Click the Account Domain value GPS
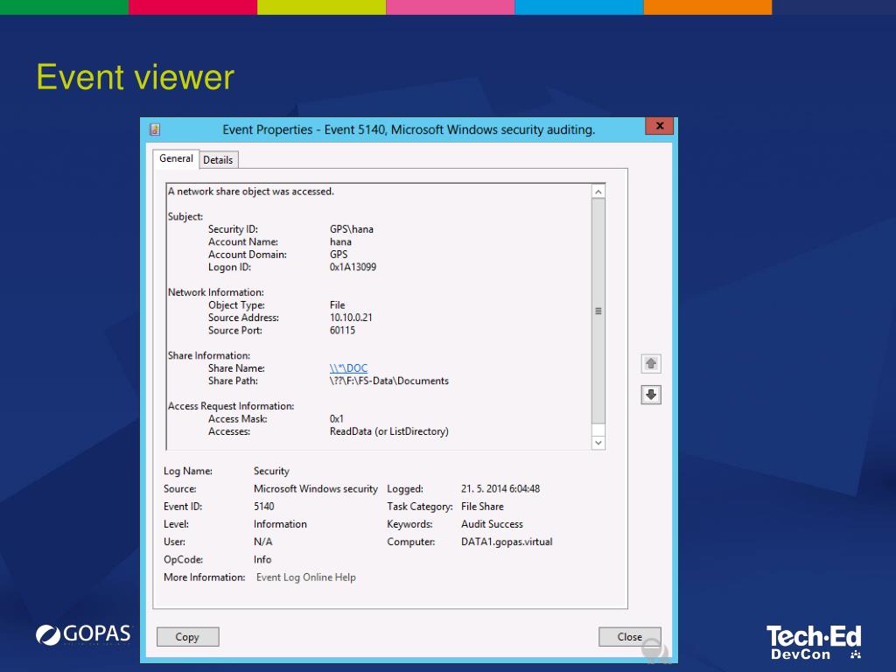896x672 pixels. click(x=339, y=255)
